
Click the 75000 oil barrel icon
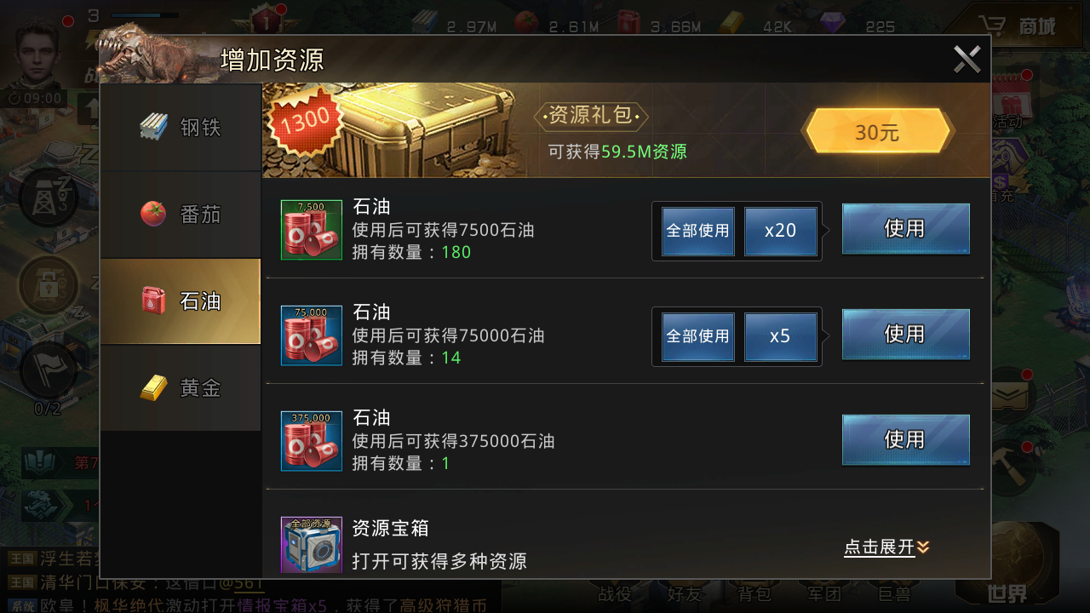[312, 335]
